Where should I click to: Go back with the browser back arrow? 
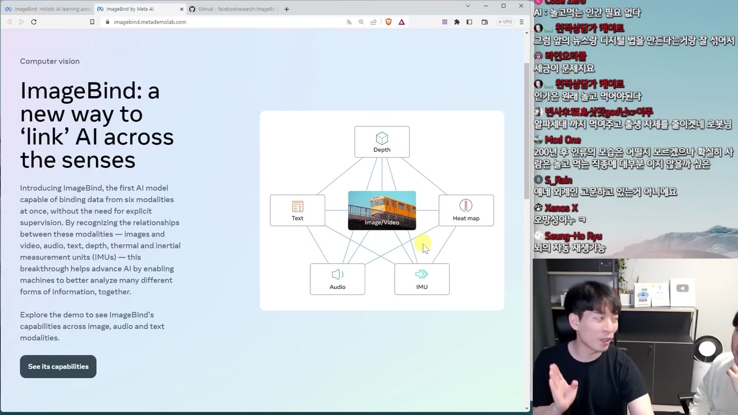tap(9, 22)
